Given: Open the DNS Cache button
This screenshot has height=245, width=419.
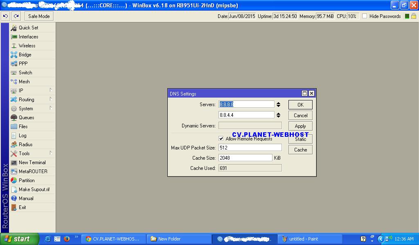Looking at the screenshot, I should tap(300, 150).
